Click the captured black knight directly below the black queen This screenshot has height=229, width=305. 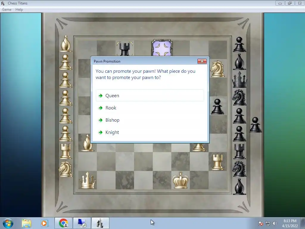[x=239, y=98]
